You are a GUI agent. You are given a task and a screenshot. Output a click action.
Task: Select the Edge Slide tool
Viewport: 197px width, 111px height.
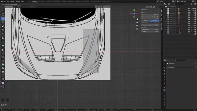[x=3, y=75]
